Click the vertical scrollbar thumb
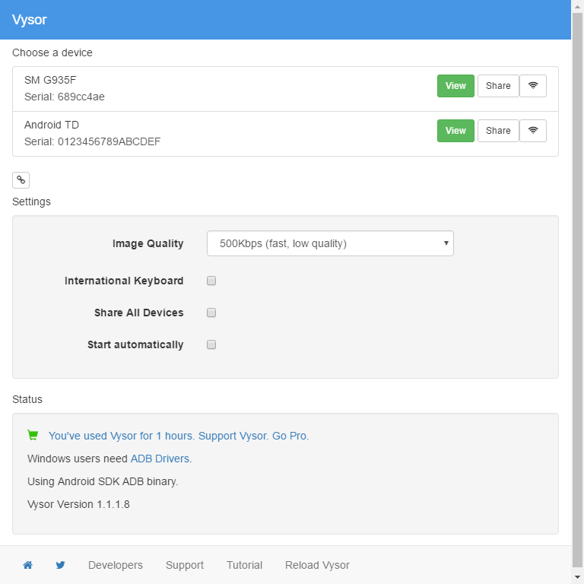Viewport: 584px width, 584px height. 578,290
